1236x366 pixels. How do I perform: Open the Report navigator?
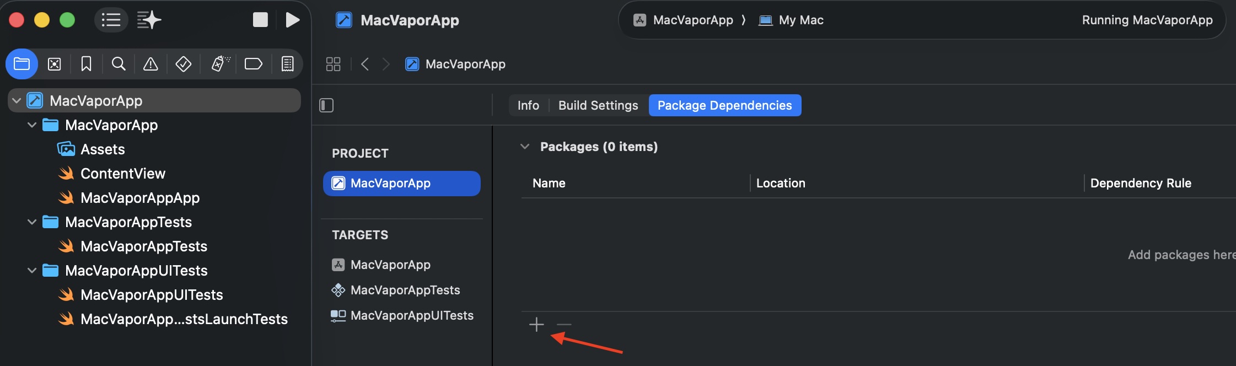pyautogui.click(x=287, y=64)
